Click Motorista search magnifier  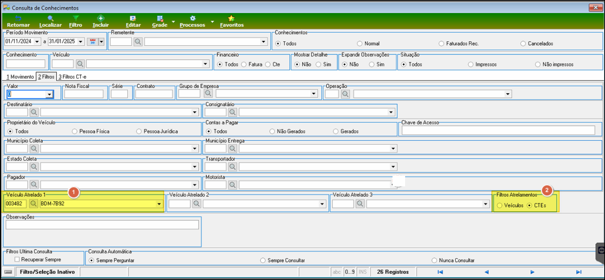pos(232,185)
